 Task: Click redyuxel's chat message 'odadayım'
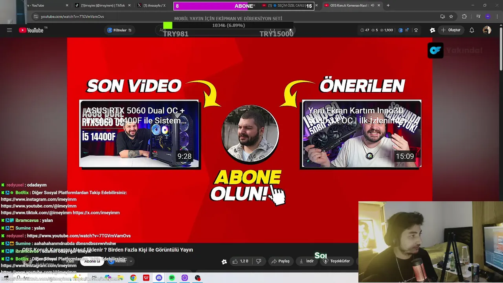click(x=37, y=185)
